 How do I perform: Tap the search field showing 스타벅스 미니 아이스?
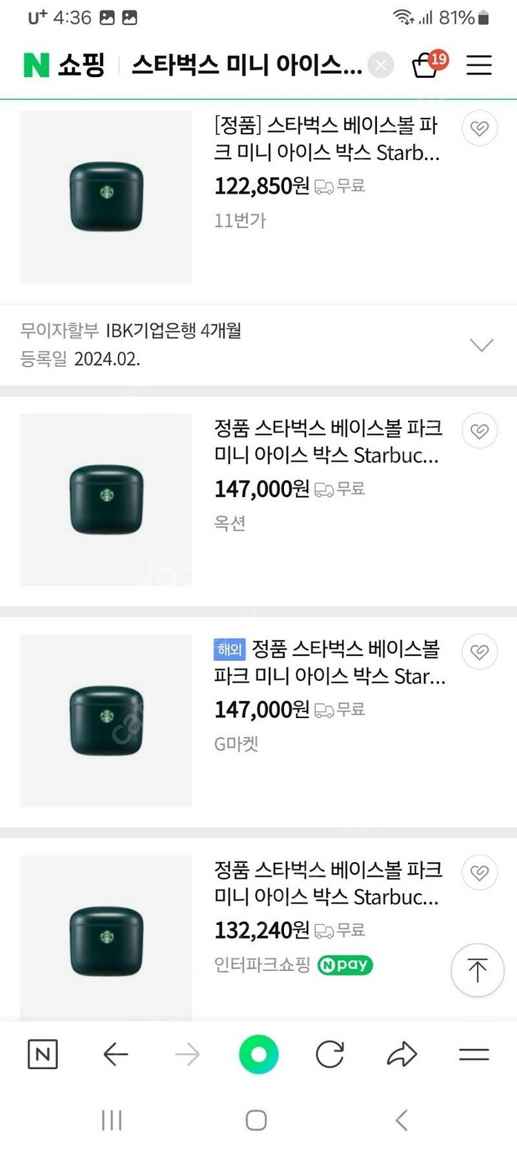click(x=247, y=65)
